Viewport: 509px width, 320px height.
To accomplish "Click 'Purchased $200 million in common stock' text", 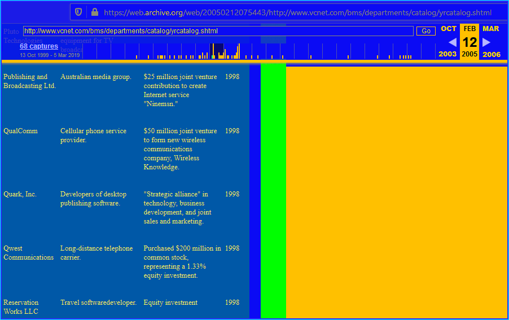I will (x=182, y=262).
